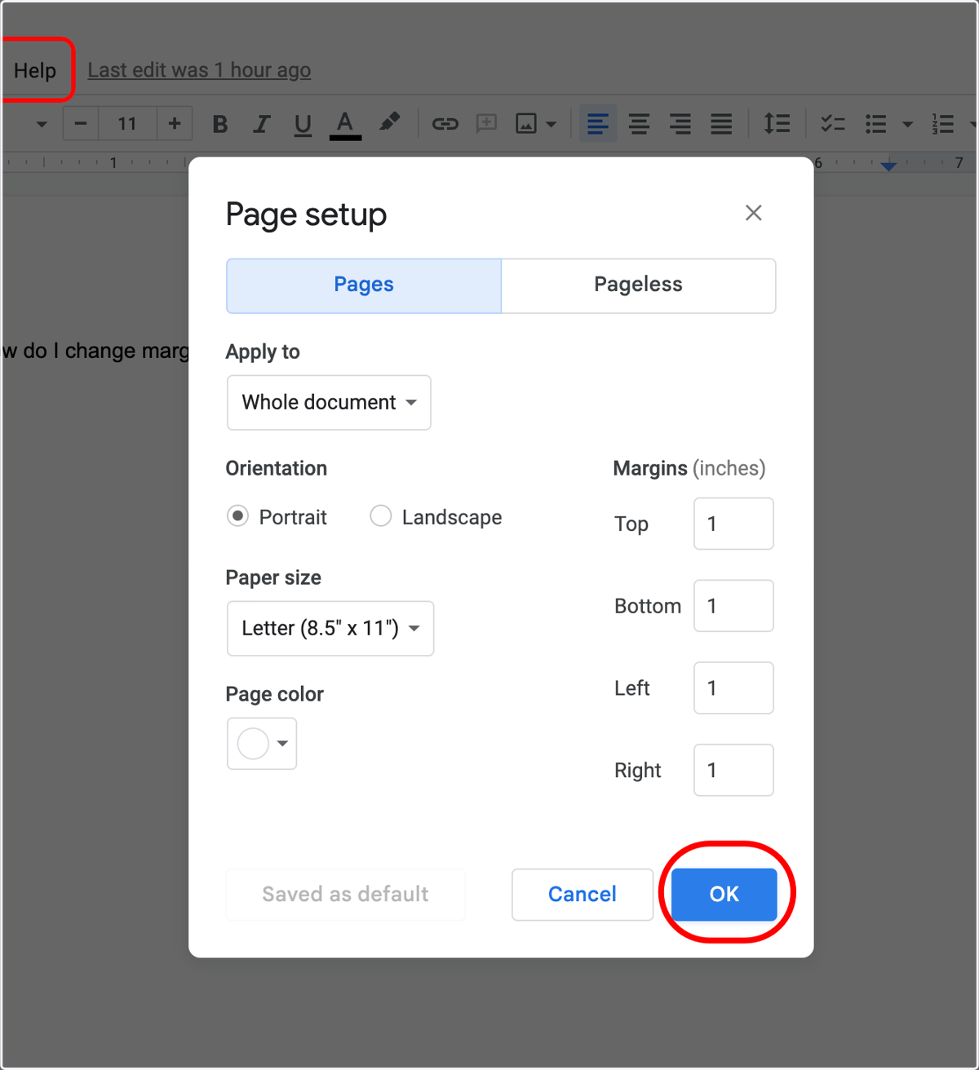
Task: Decrease font size with minus button
Action: tap(81, 124)
